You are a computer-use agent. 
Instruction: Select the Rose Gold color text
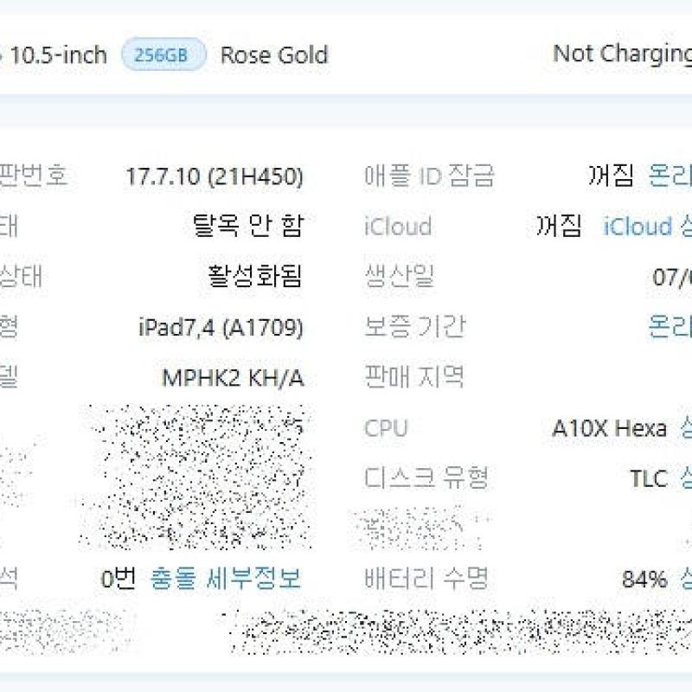point(274,55)
